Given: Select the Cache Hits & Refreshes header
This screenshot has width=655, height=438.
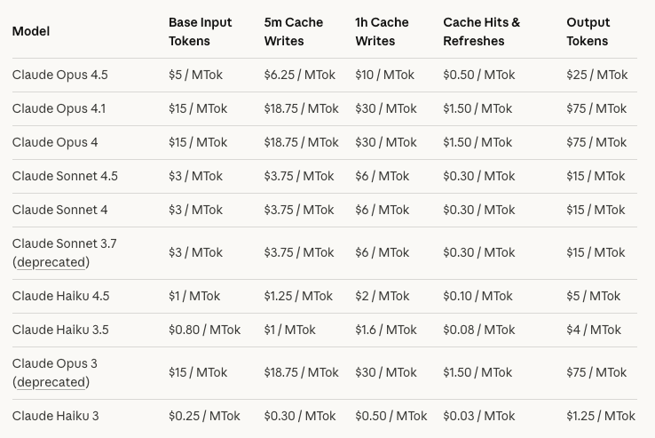Looking at the screenshot, I should click(482, 32).
